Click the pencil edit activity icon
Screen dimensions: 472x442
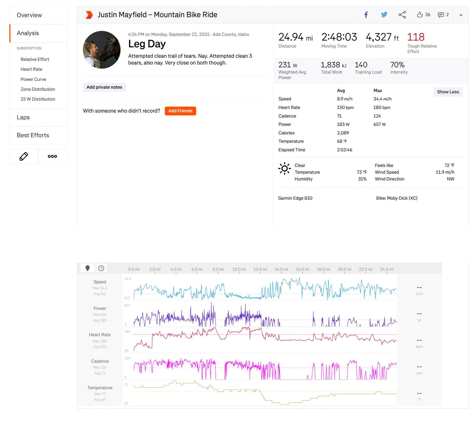(24, 156)
